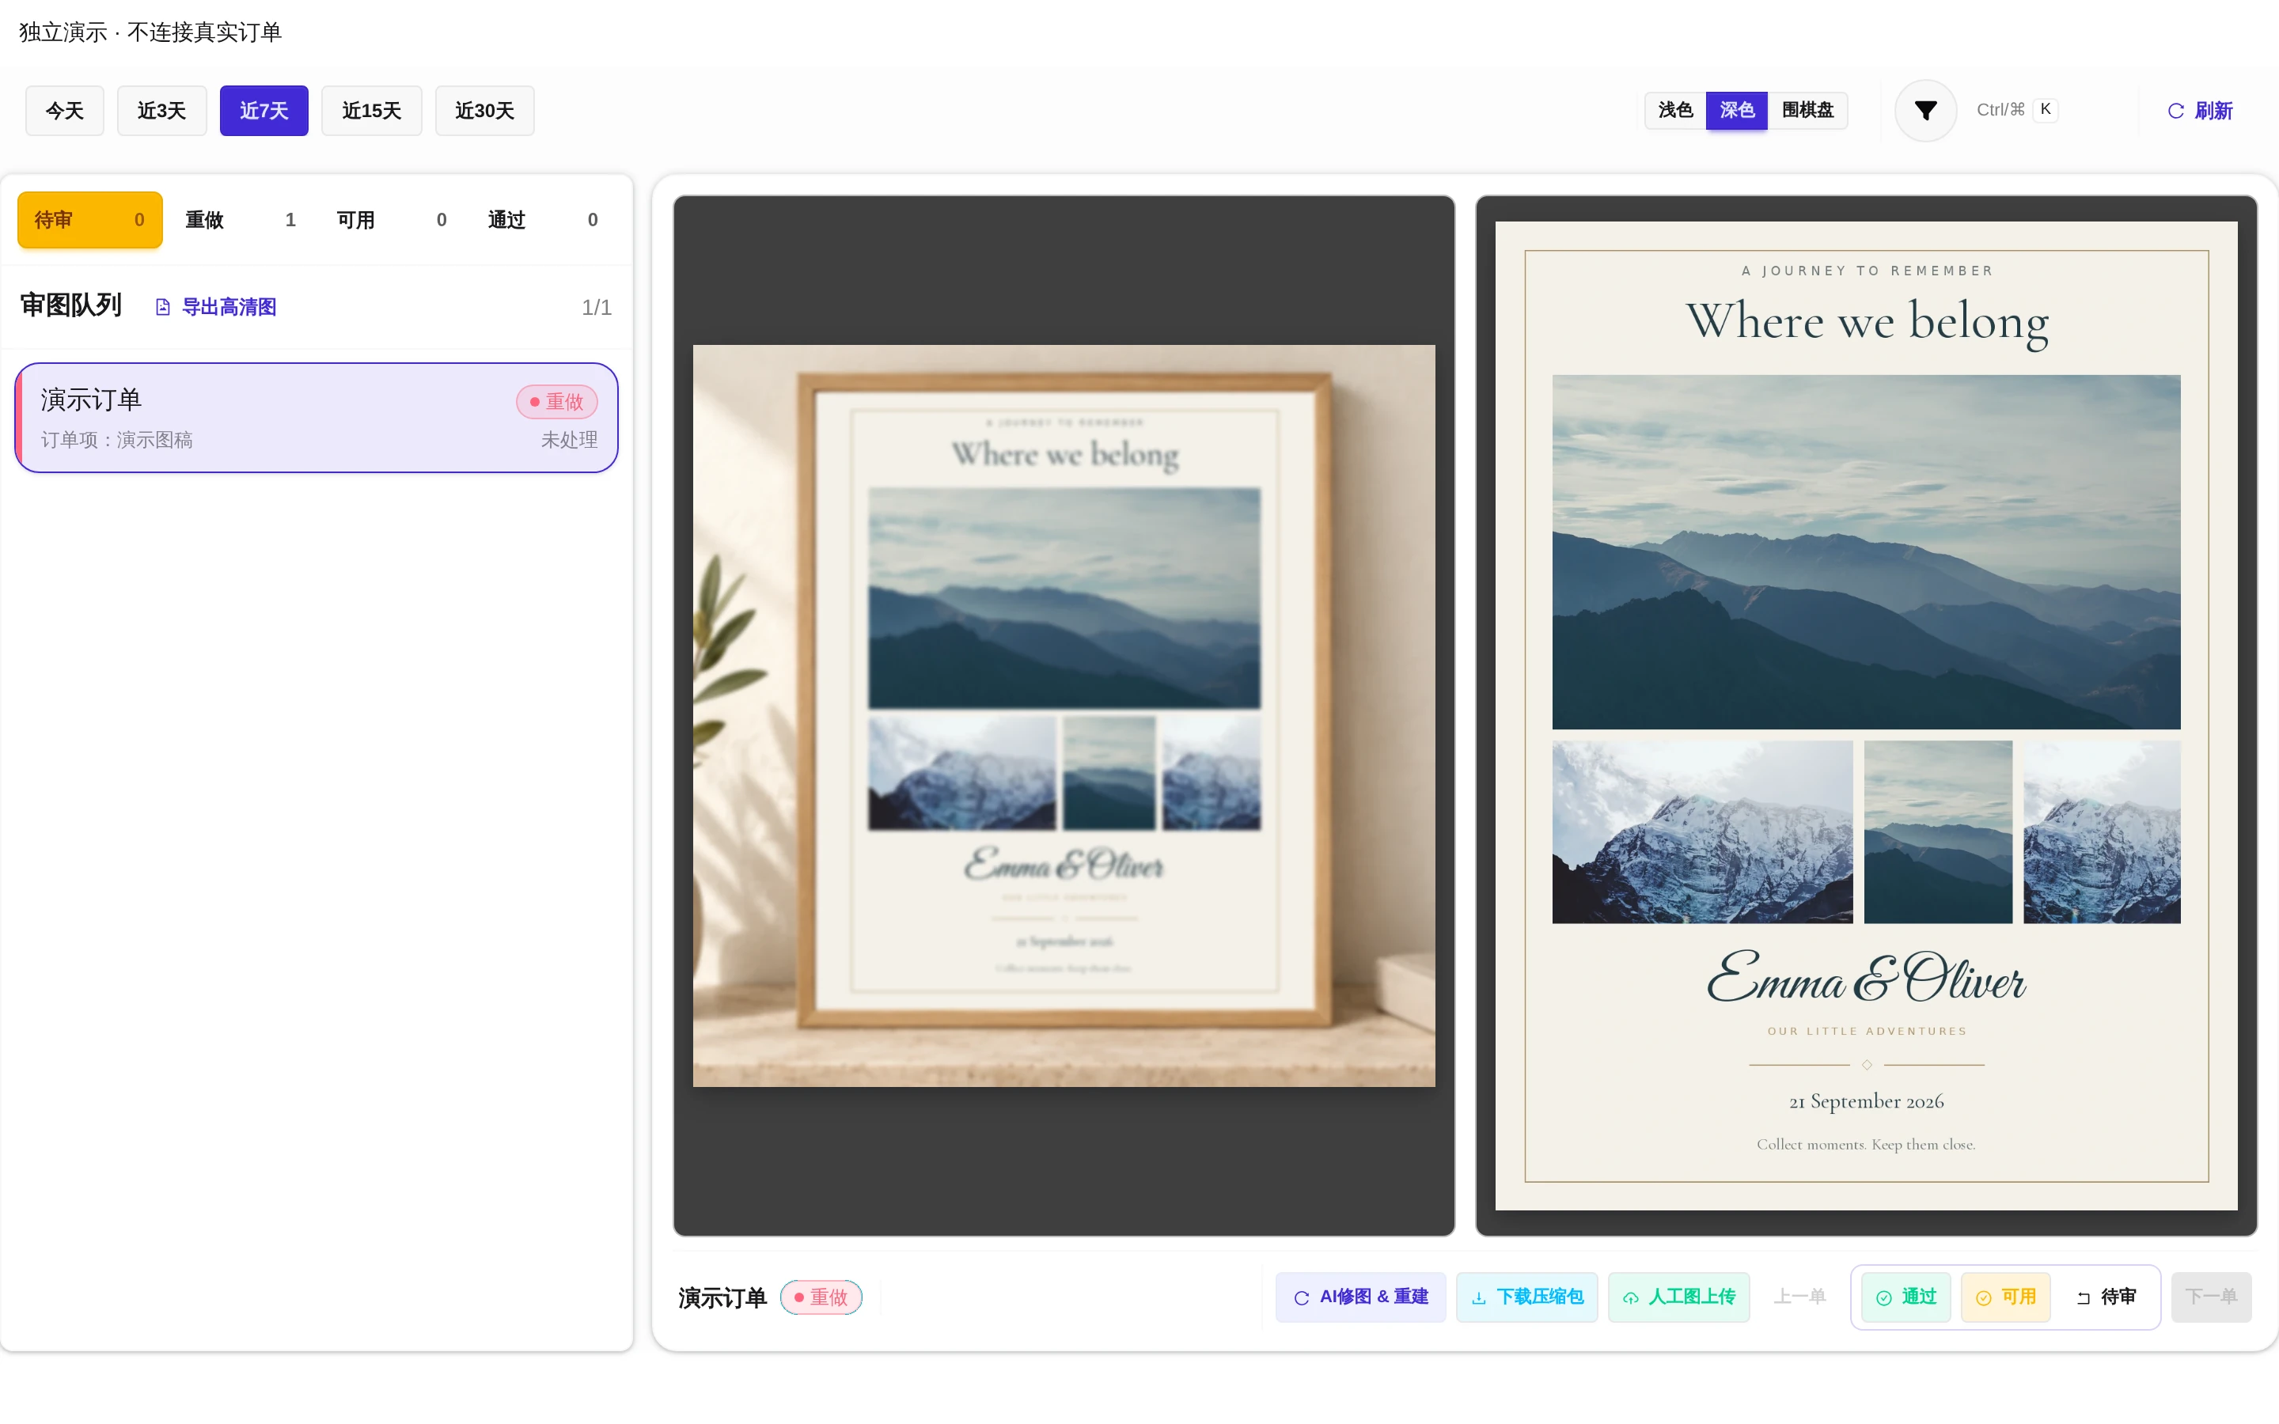Mark the order as 可用

pos(2006,1297)
